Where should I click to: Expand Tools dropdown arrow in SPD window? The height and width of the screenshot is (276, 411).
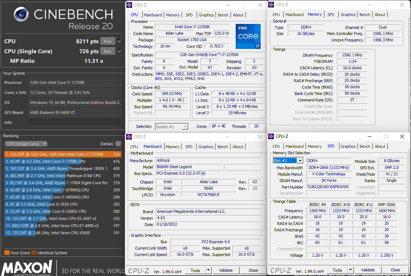350,270
